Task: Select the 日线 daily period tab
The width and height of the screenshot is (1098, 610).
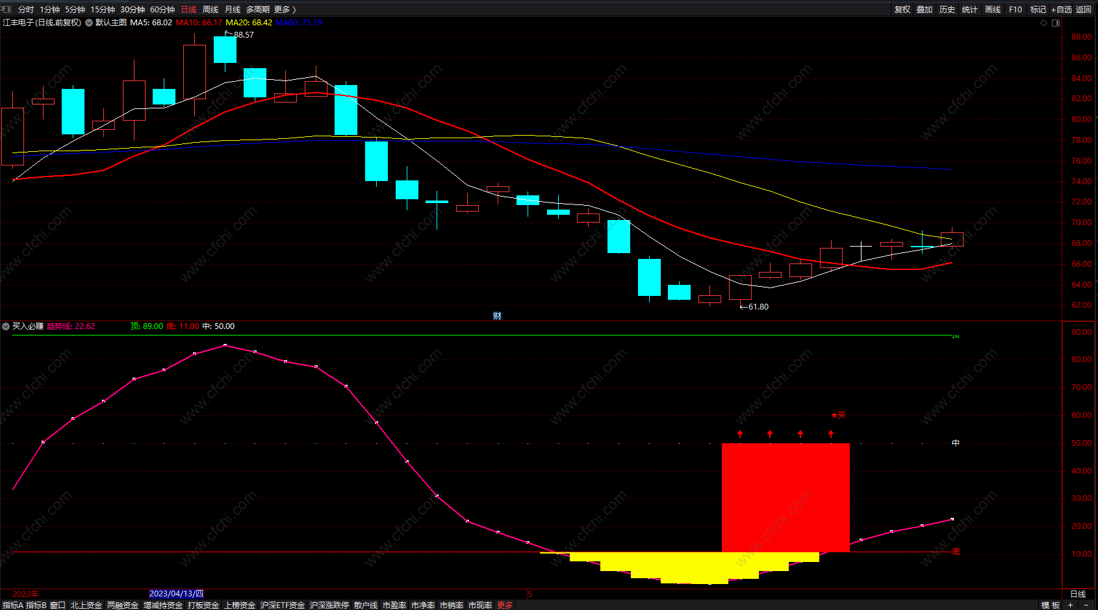Action: pyautogui.click(x=188, y=9)
